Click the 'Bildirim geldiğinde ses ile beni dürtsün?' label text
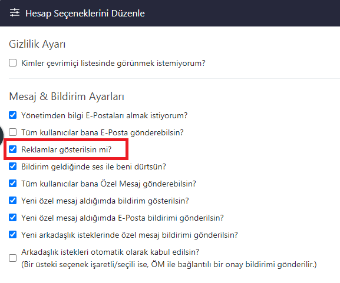 click(94, 167)
